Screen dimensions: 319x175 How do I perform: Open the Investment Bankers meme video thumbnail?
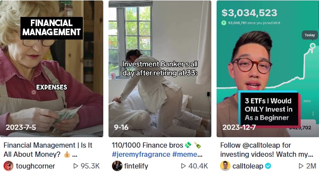click(x=160, y=69)
